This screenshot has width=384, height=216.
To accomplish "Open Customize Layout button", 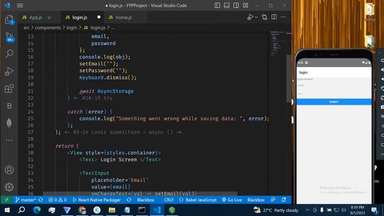I will tap(245, 5).
